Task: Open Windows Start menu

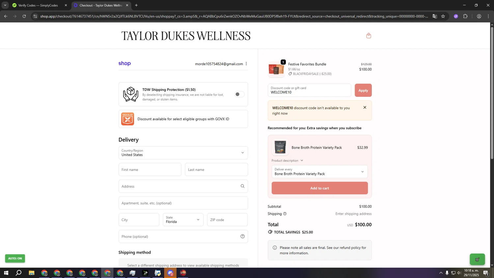Action: tap(6, 273)
